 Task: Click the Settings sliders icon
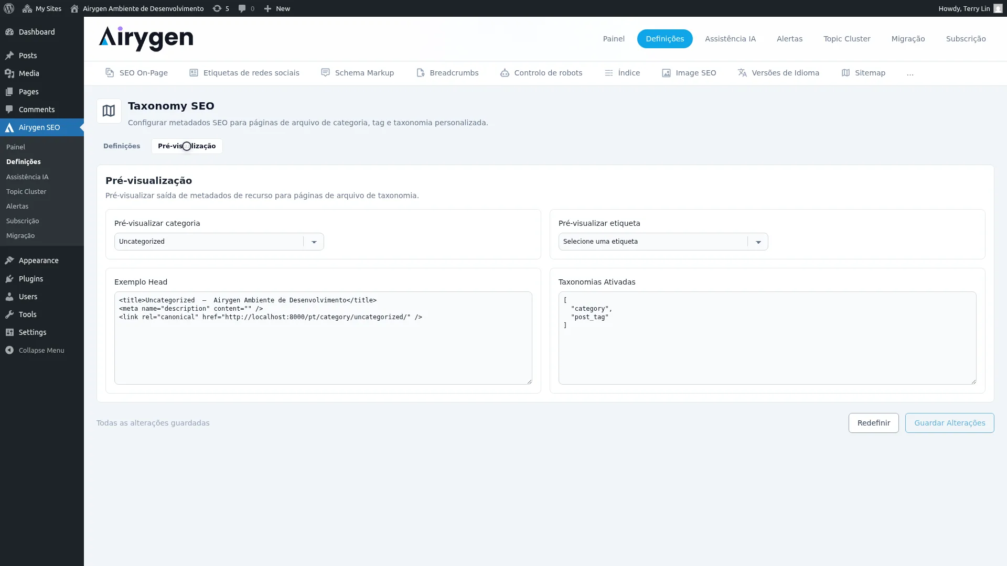9,332
